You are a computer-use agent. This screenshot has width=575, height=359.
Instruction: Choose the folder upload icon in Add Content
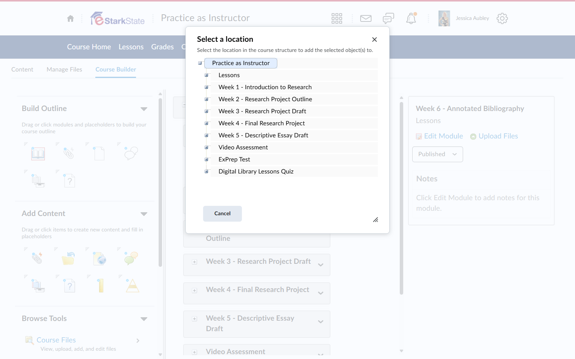point(68,259)
